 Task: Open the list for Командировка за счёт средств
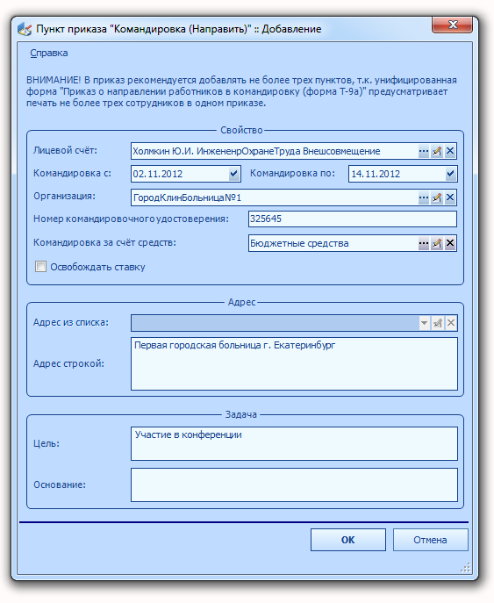point(423,243)
